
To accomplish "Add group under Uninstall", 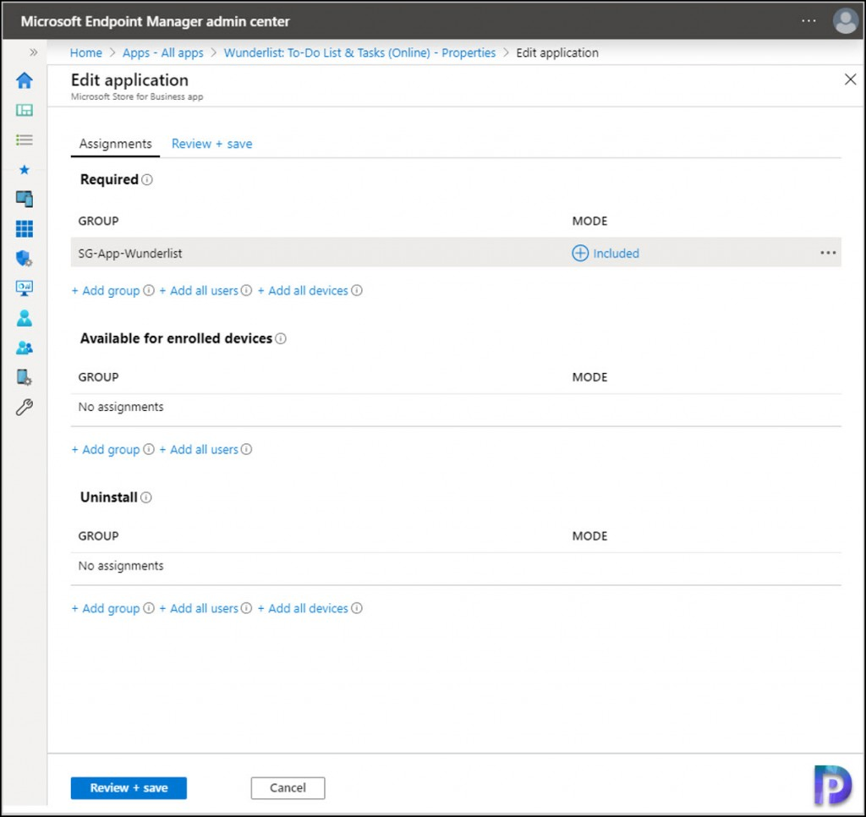I will click(106, 608).
